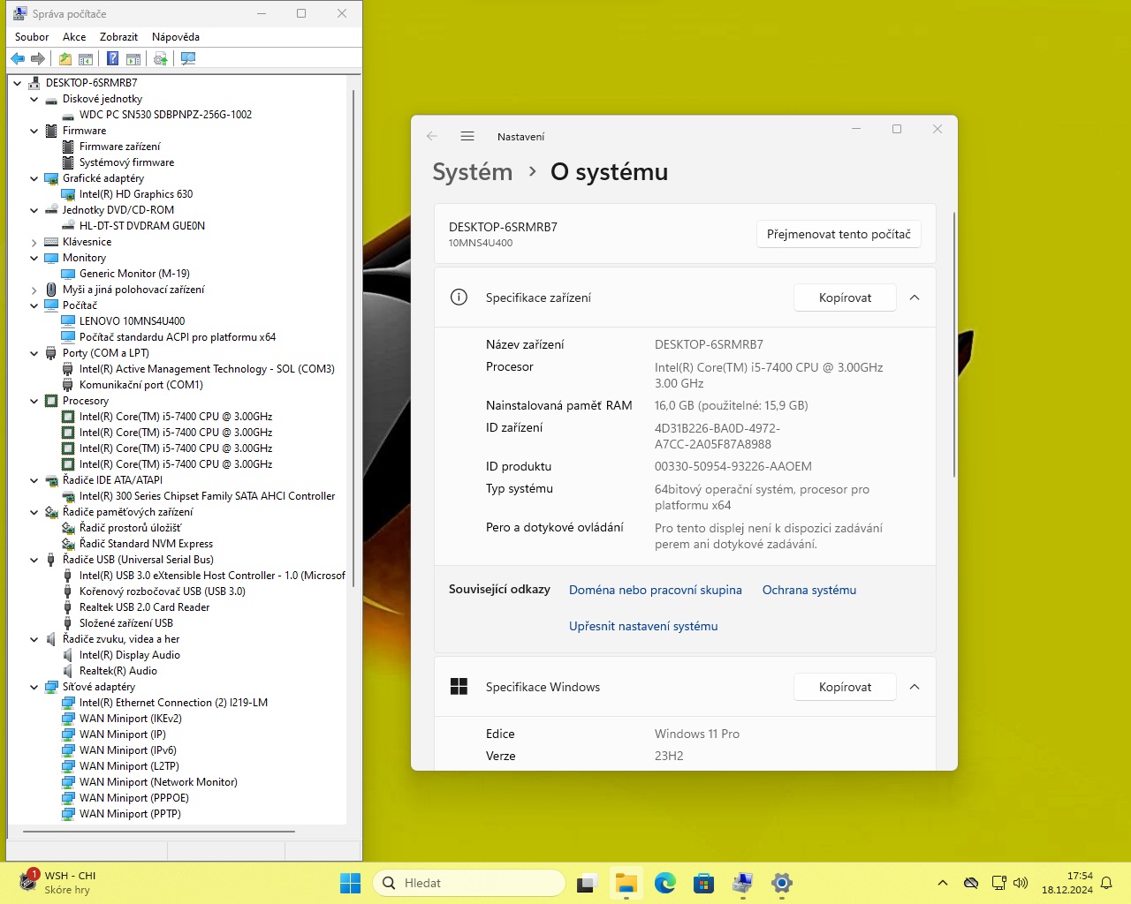1131x904 pixels.
Task: Expand the Klávesnice tree node
Action: pyautogui.click(x=34, y=242)
